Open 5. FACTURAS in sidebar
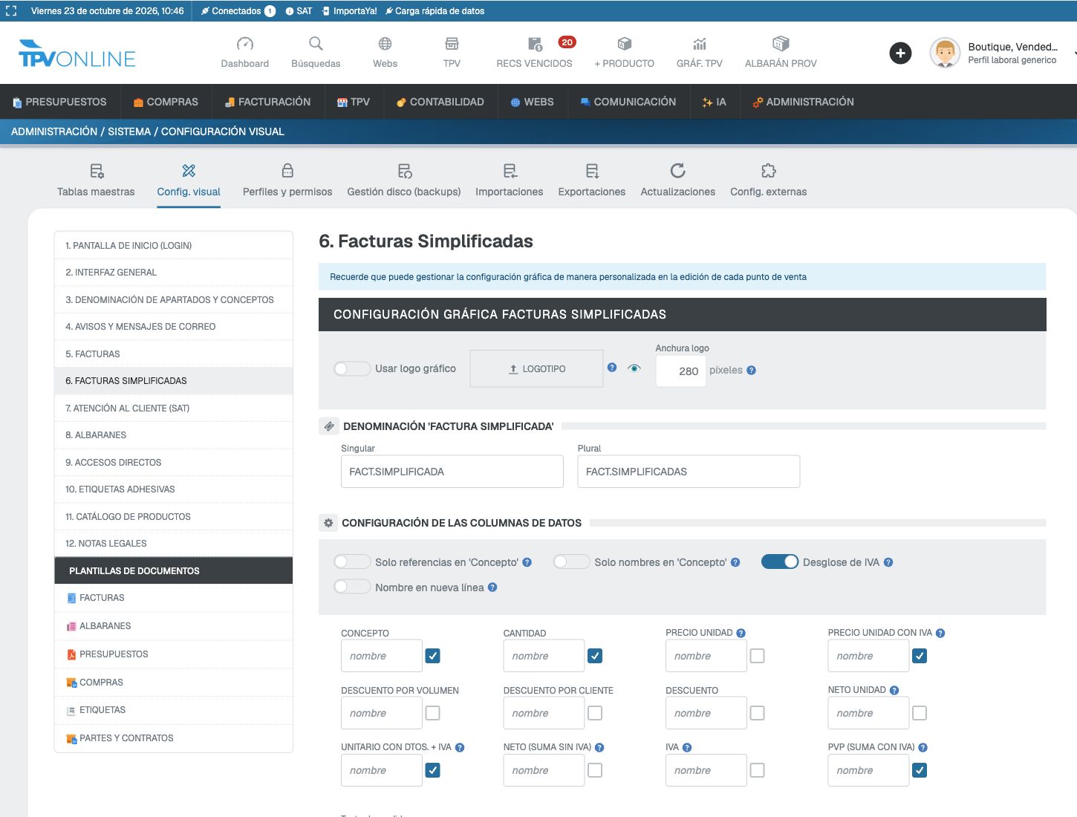The width and height of the screenshot is (1077, 817). pos(174,354)
